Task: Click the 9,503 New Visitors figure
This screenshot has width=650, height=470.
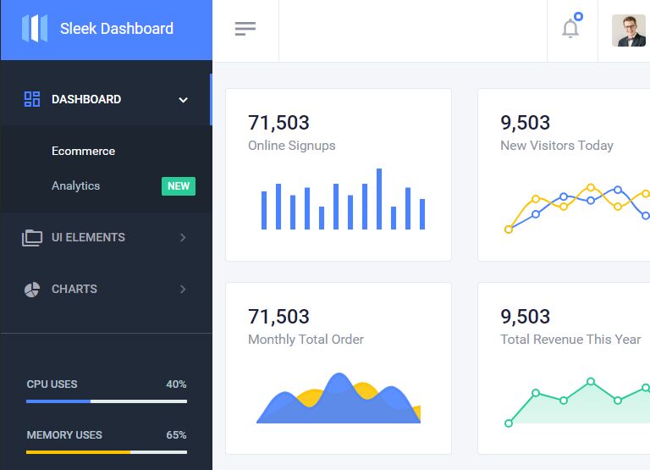Action: tap(526, 123)
